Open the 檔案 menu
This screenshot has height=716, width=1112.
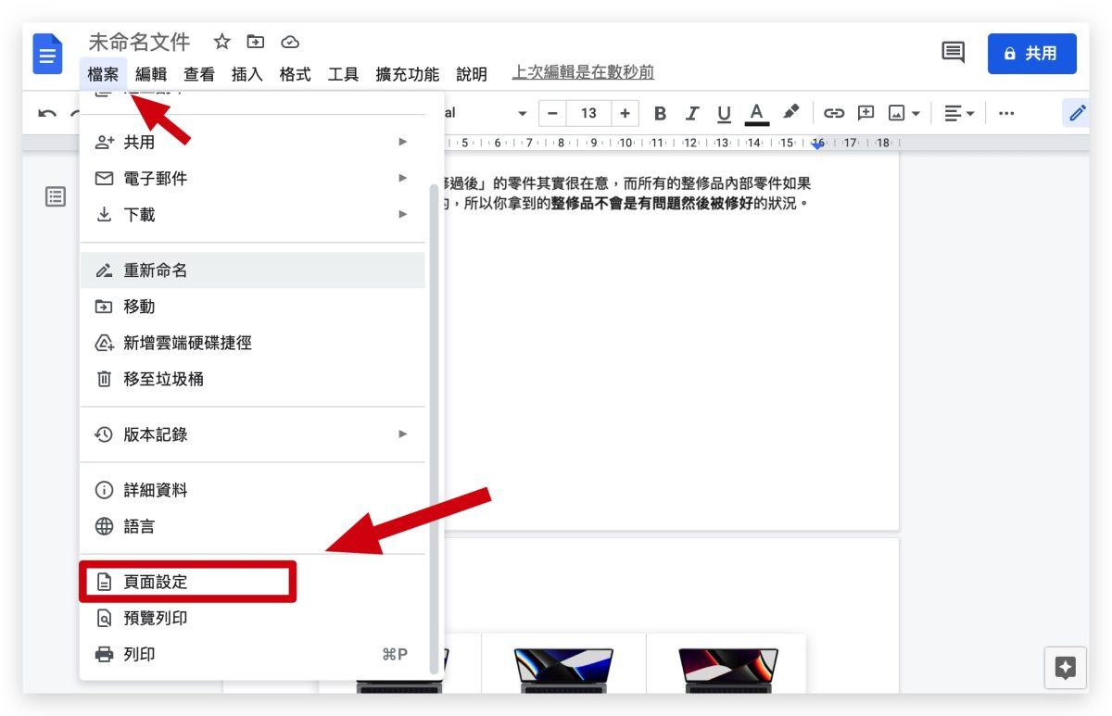pos(103,74)
